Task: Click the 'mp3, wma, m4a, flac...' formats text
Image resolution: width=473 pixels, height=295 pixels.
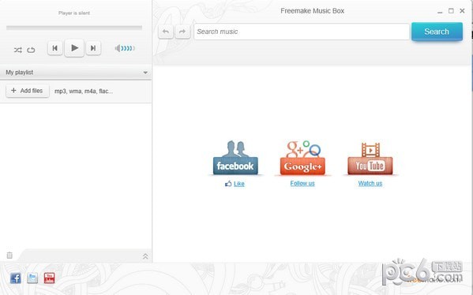Action: tap(84, 91)
